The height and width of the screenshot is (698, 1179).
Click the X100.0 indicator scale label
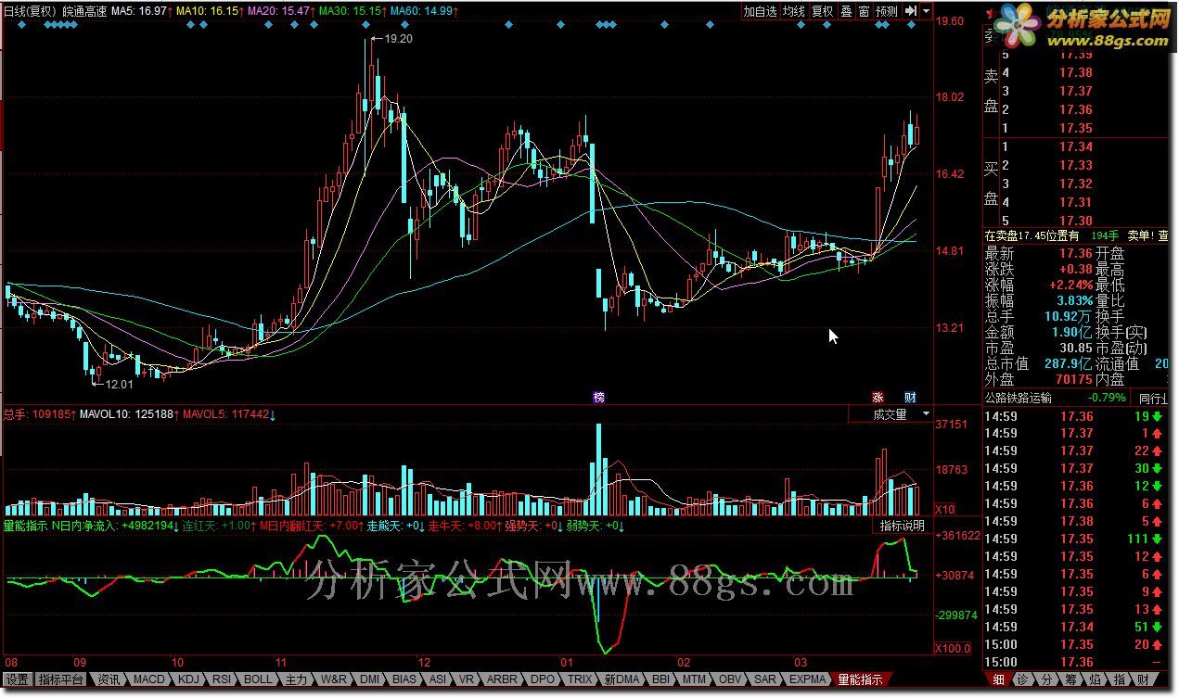tap(952, 648)
